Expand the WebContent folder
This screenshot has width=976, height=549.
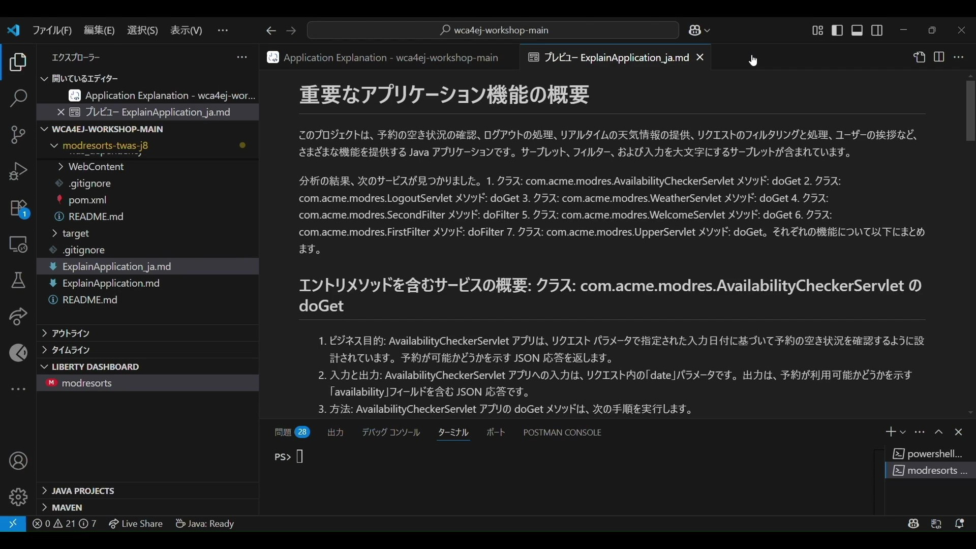tap(96, 167)
